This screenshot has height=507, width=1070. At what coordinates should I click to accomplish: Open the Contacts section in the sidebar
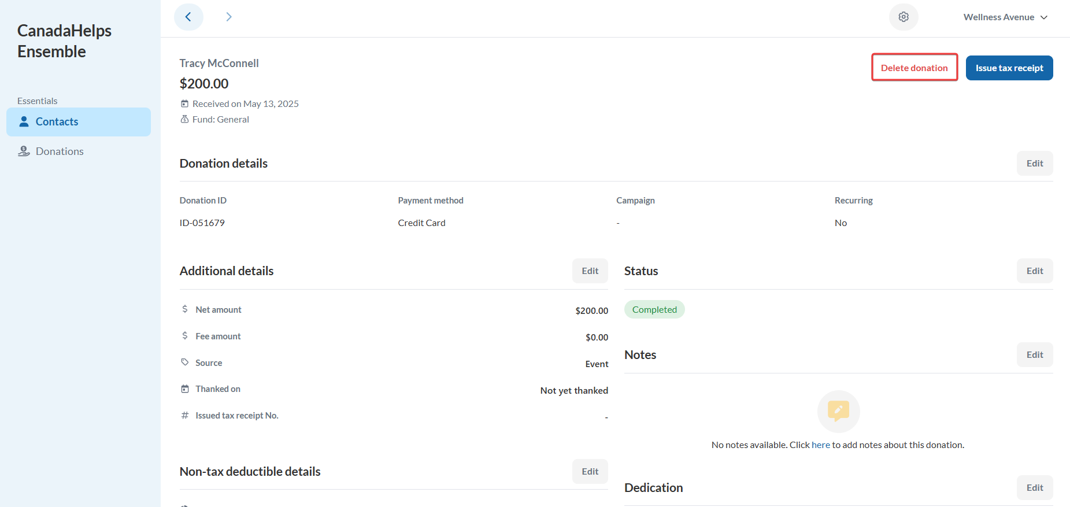(57, 121)
